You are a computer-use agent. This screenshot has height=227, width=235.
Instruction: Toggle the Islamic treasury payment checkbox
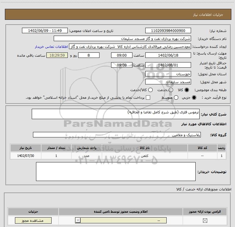(148, 98)
